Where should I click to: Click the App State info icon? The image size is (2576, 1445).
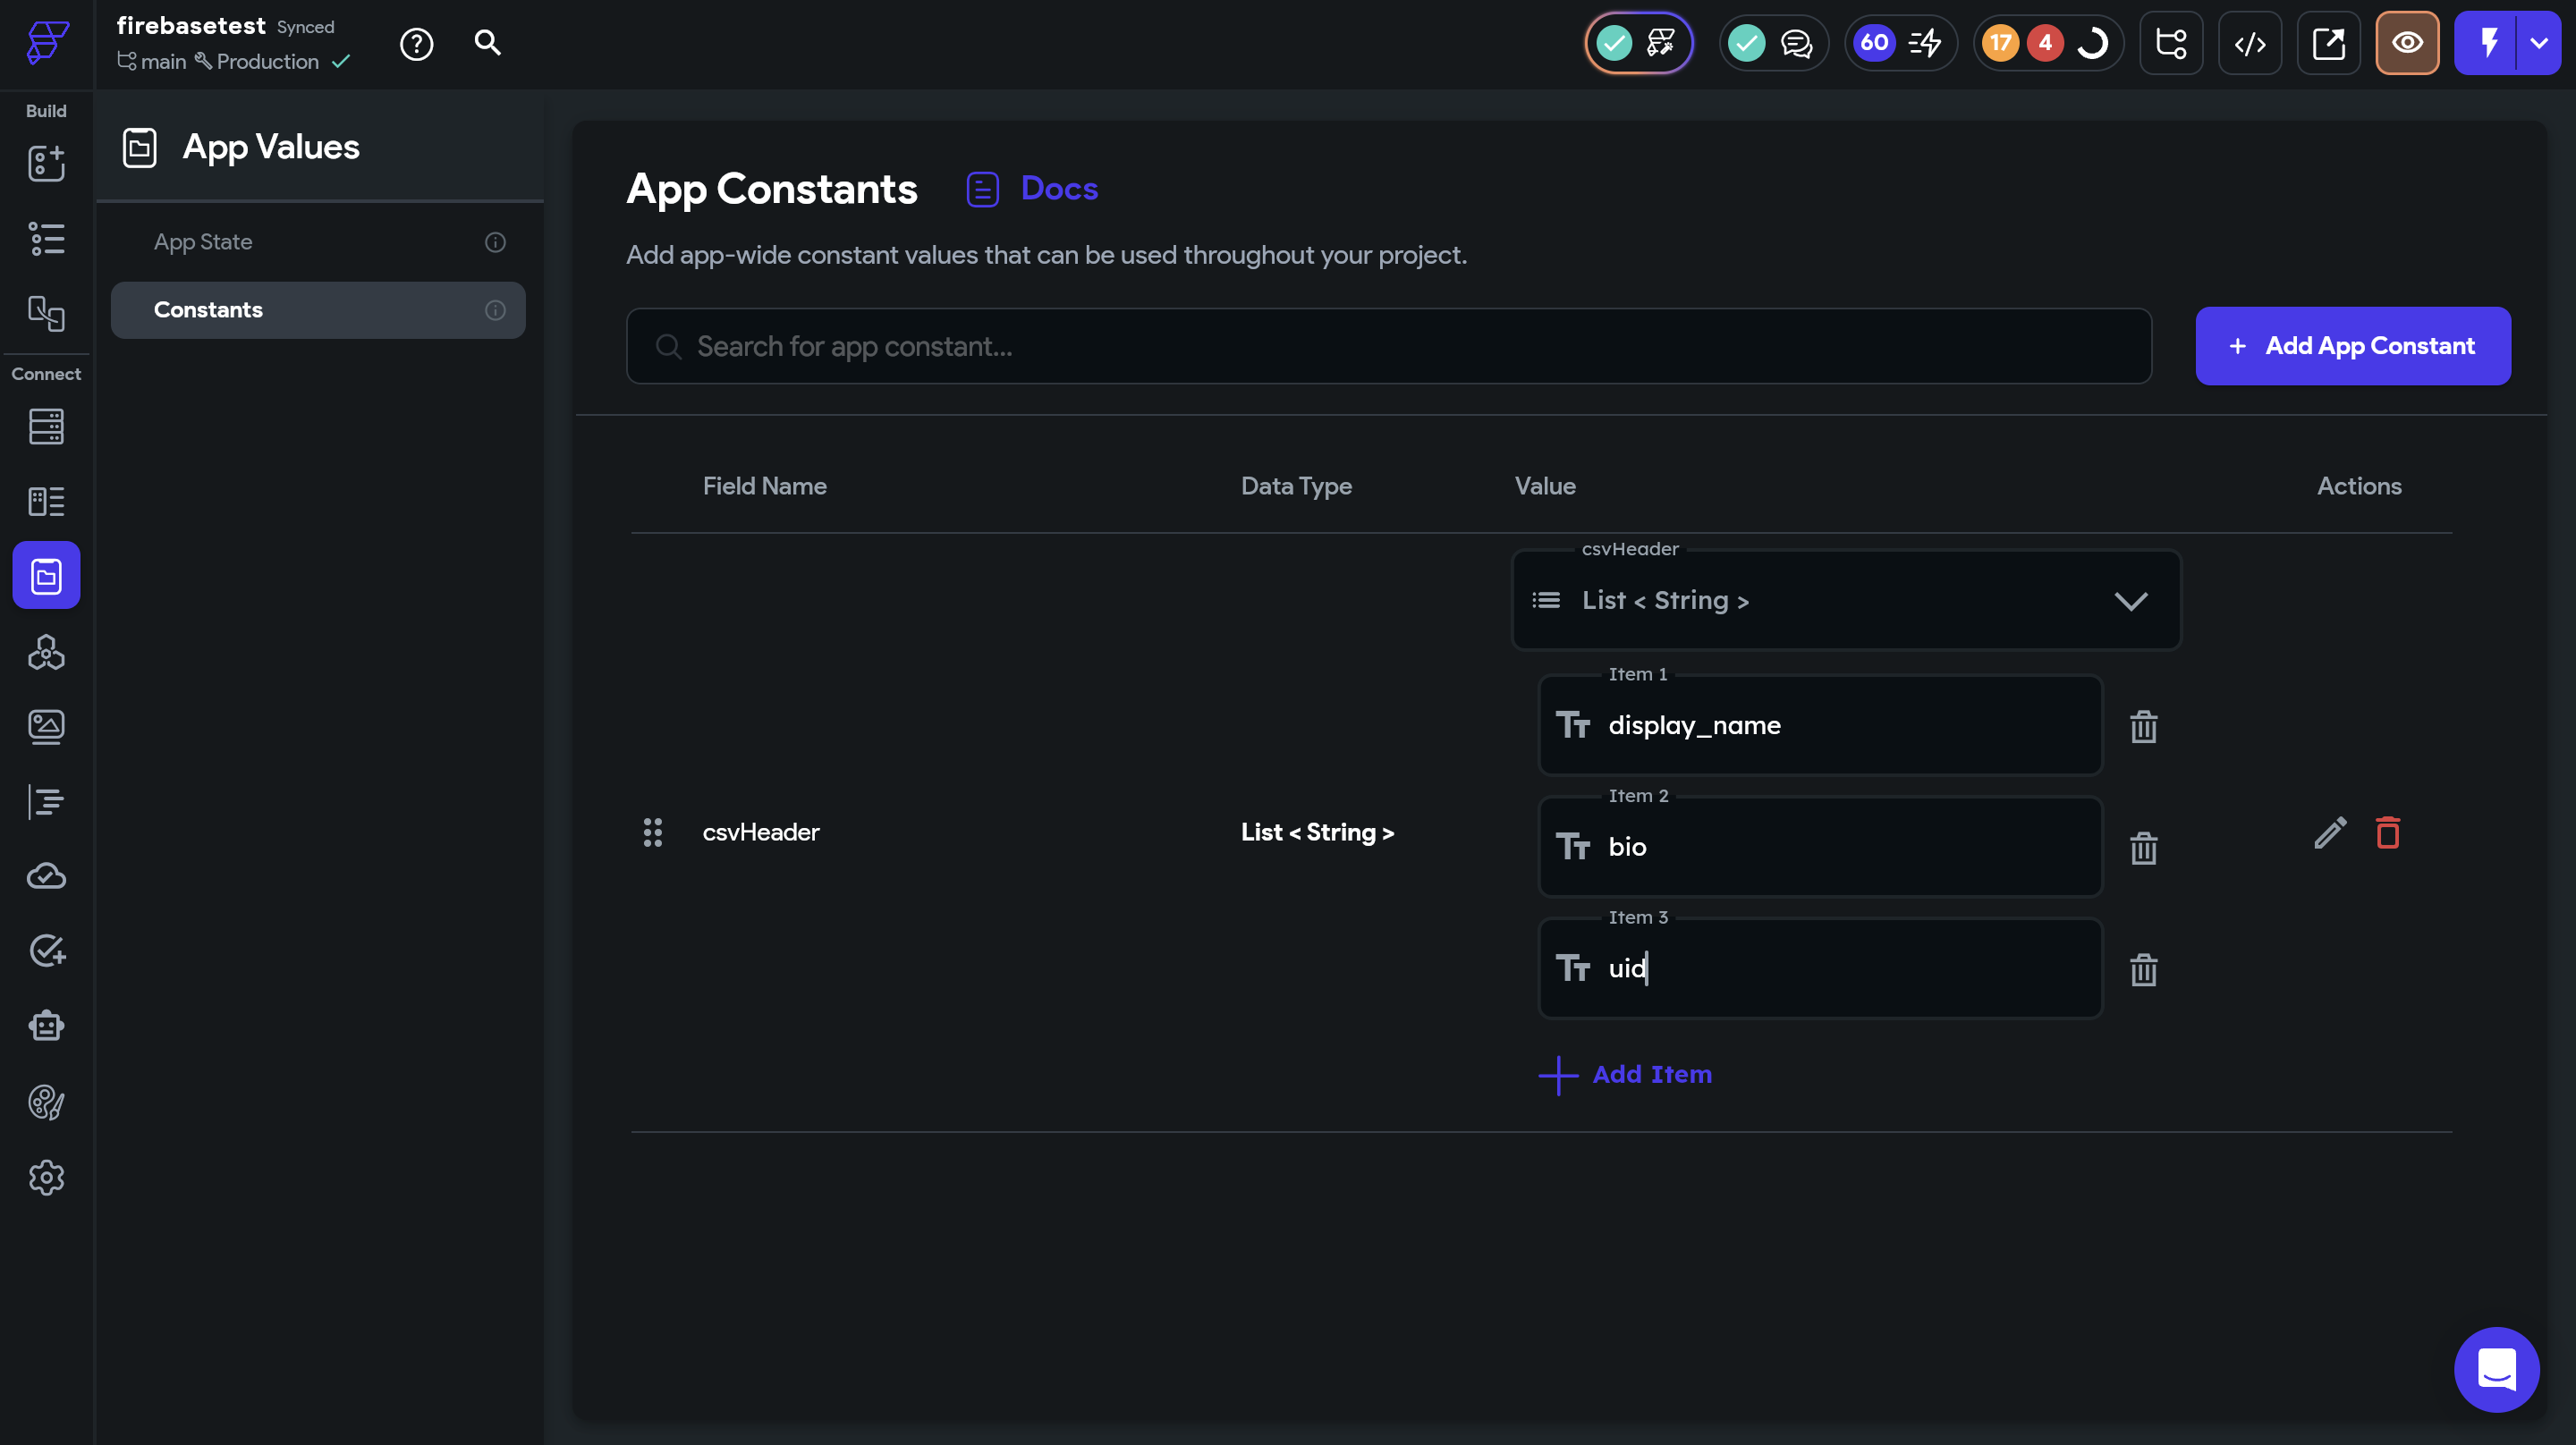(495, 242)
